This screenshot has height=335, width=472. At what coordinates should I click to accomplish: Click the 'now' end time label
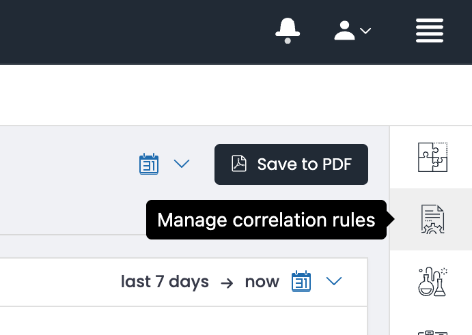tap(262, 282)
